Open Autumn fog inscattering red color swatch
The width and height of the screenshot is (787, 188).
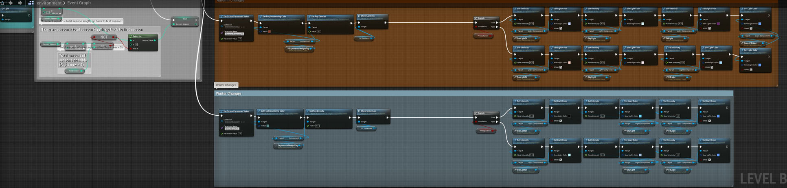[x=270, y=31]
